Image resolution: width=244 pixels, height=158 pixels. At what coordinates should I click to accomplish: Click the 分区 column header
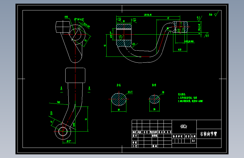[146, 132]
